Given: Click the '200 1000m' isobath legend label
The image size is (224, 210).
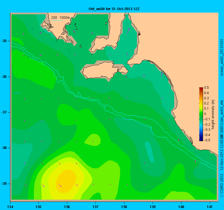Looking at the screenshot, I should pyautogui.click(x=60, y=18).
